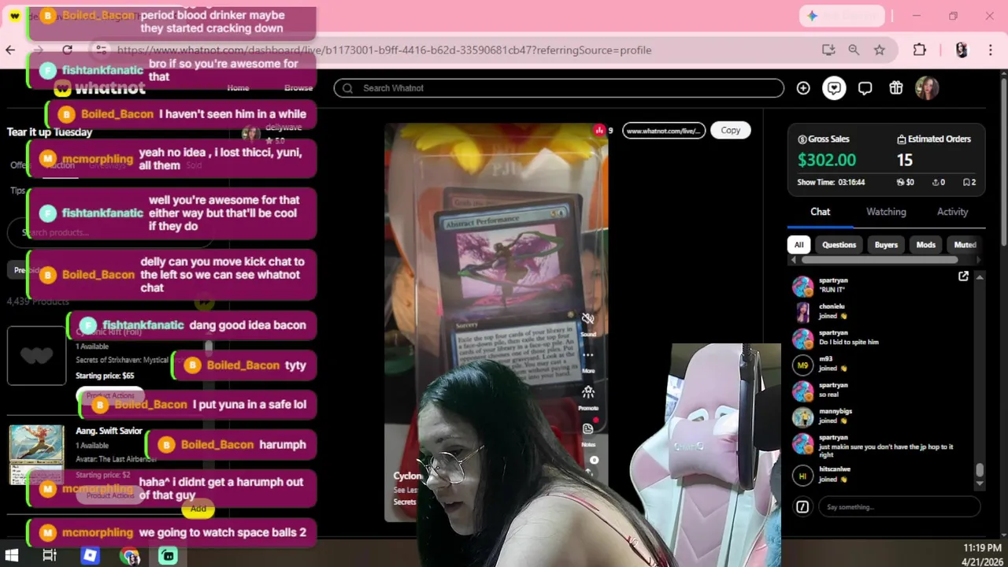The width and height of the screenshot is (1008, 567).
Task: Filter chat by Questions
Action: tap(839, 245)
